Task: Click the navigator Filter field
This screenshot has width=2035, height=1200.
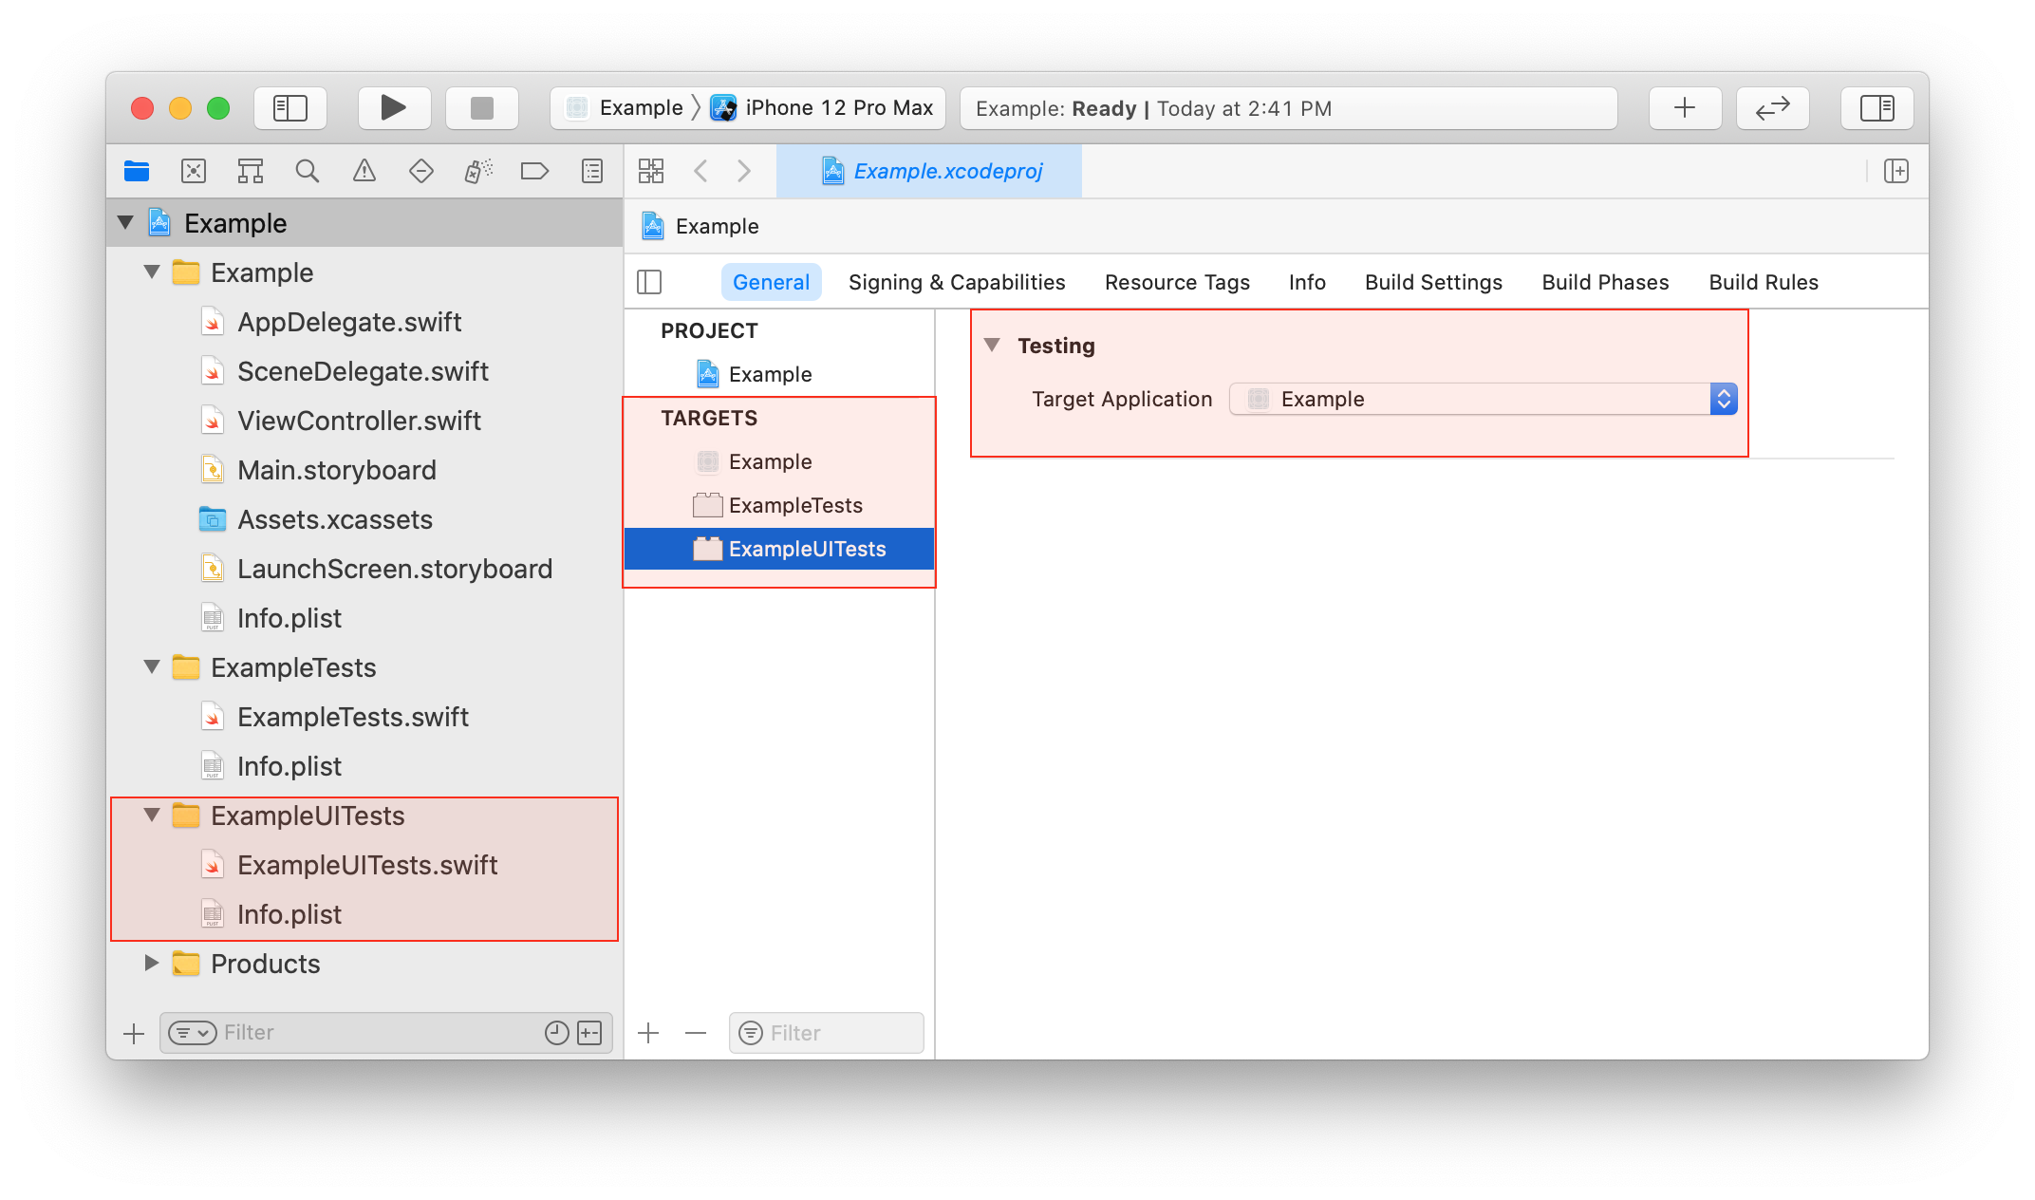Action: coord(387,1033)
